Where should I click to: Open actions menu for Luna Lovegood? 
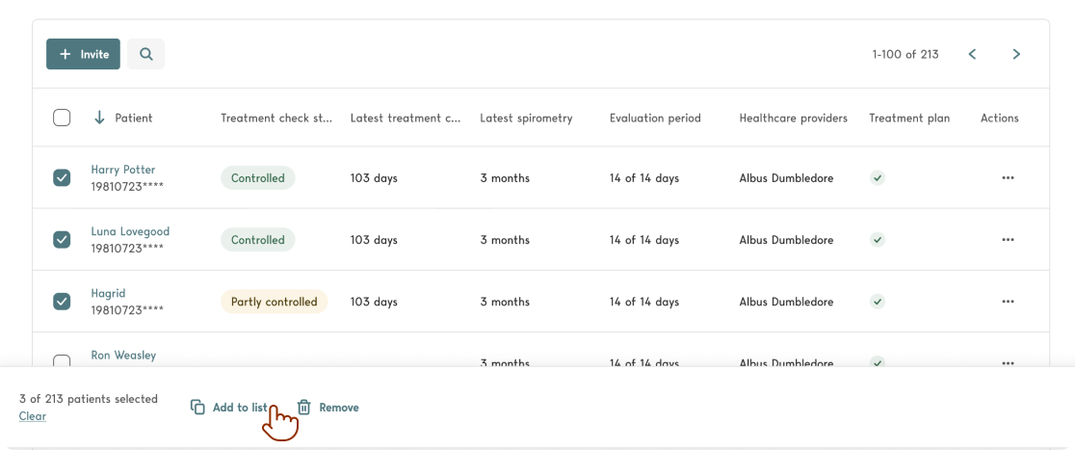pos(1008,240)
